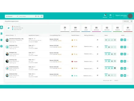Image resolution: width=134 pixels, height=101 pixels.
Task: Open more options menu for Token 06 row
Action: pos(128,75)
